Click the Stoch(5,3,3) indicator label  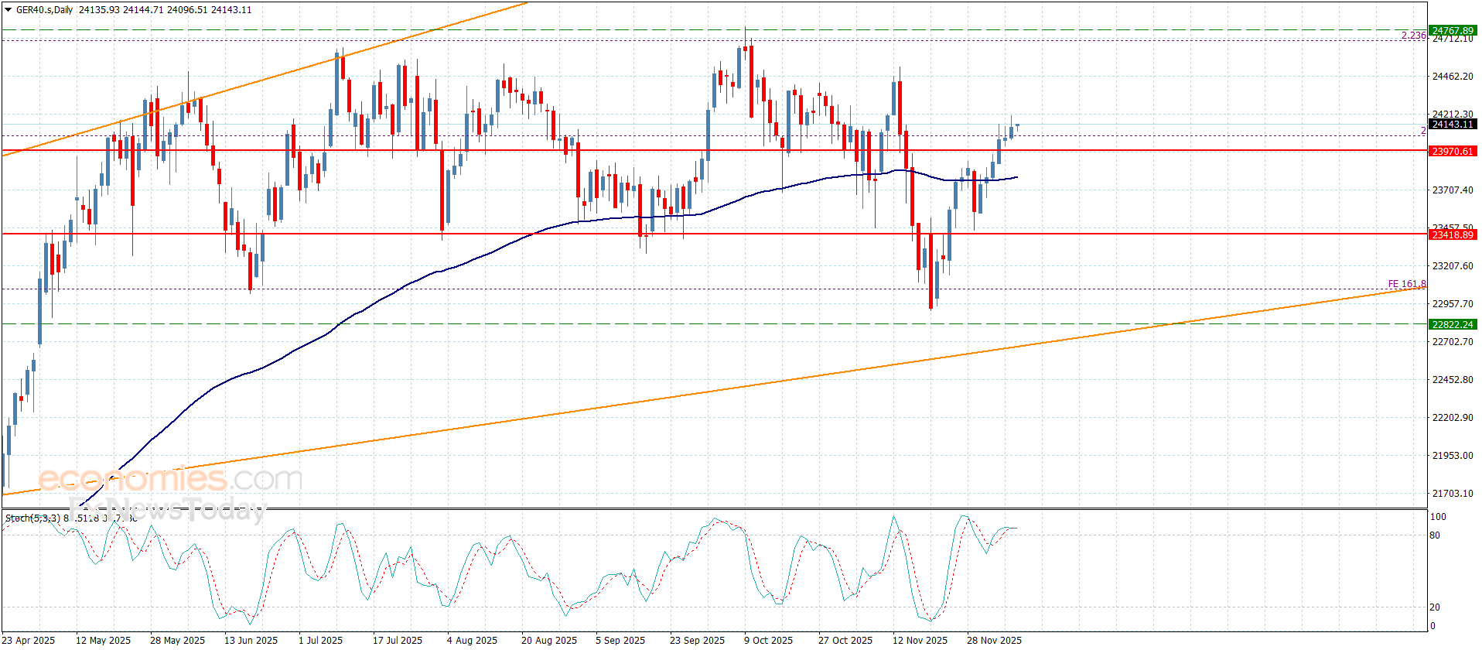click(32, 518)
